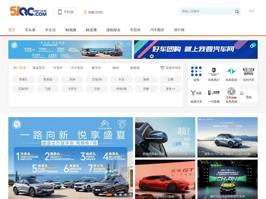The image size is (266, 199).
Task: Select the 豪华车 tab
Action: tap(96, 68)
